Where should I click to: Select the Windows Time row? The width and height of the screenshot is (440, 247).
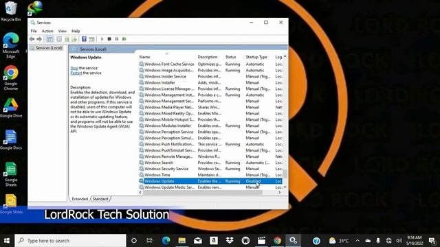[210, 175]
